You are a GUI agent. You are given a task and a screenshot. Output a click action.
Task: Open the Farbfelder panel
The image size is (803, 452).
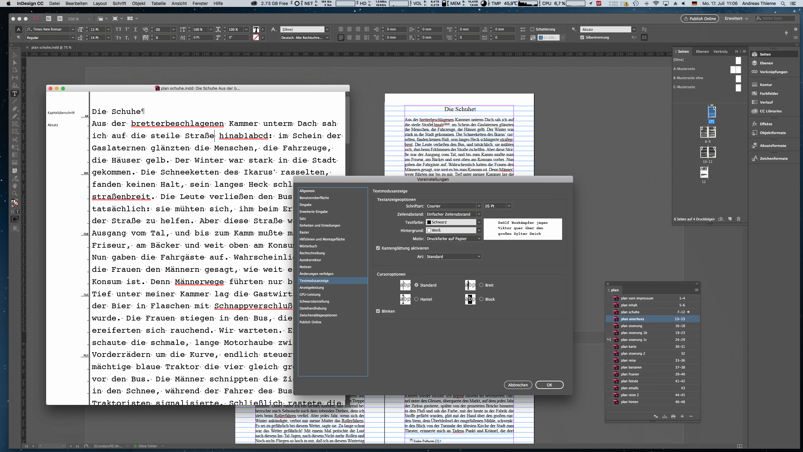(769, 94)
